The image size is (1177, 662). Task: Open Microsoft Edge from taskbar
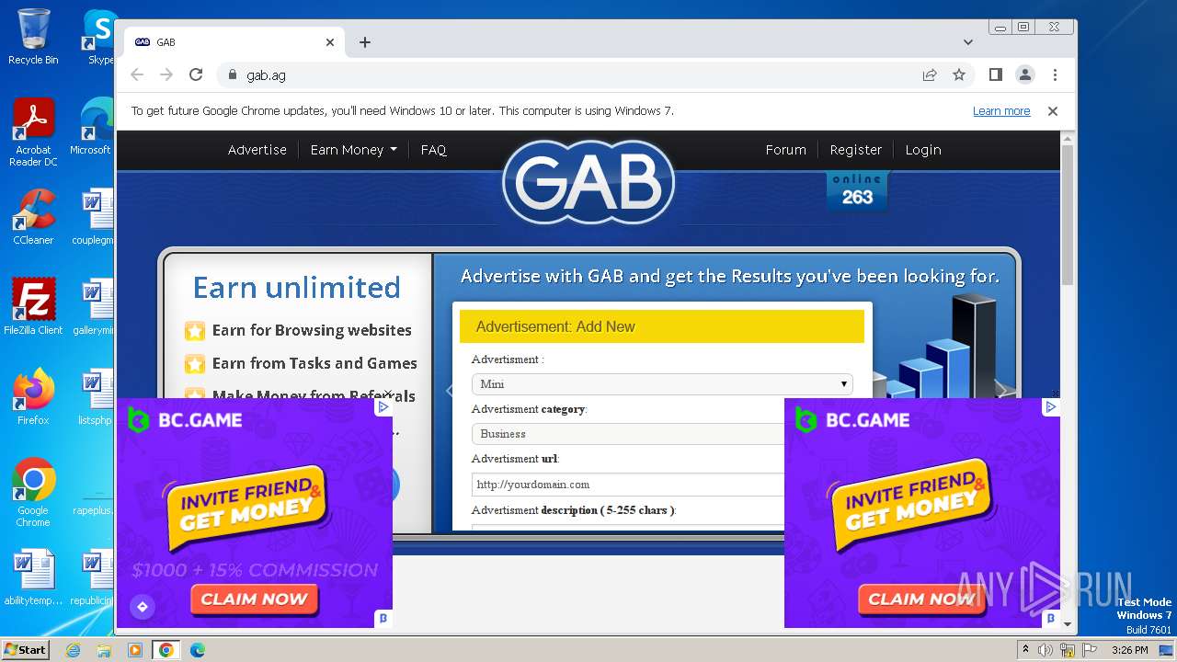(197, 650)
